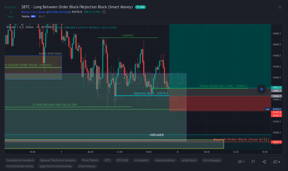Open author Tedzily's profile

click(25, 17)
